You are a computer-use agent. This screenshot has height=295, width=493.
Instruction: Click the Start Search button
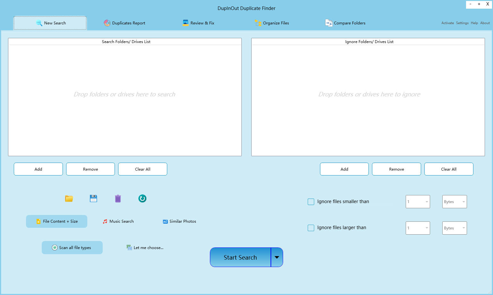point(240,257)
